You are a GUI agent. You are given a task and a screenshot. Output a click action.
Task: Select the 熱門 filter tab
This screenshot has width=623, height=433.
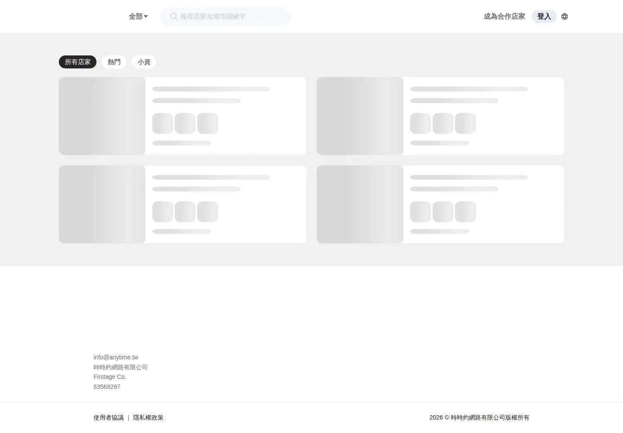tap(114, 62)
